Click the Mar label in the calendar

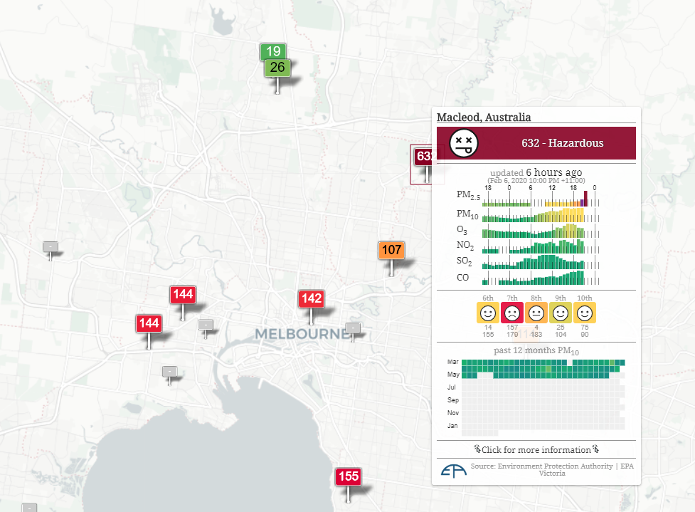click(x=453, y=362)
